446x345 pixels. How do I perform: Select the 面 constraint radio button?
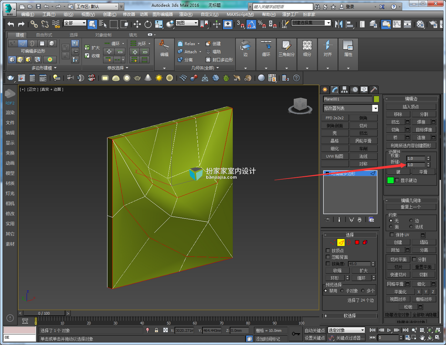coord(391,227)
